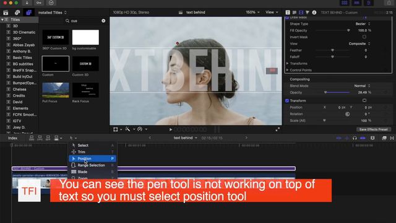Toggle the browser panel icon

click(345, 2)
